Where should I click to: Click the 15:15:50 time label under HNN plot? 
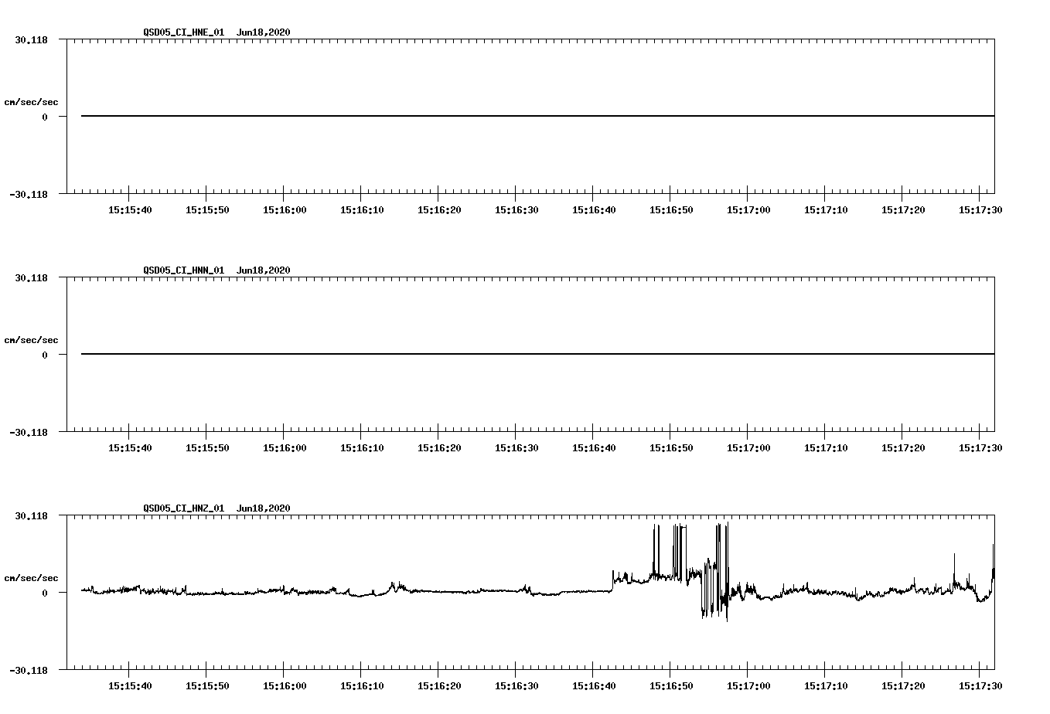coord(207,447)
